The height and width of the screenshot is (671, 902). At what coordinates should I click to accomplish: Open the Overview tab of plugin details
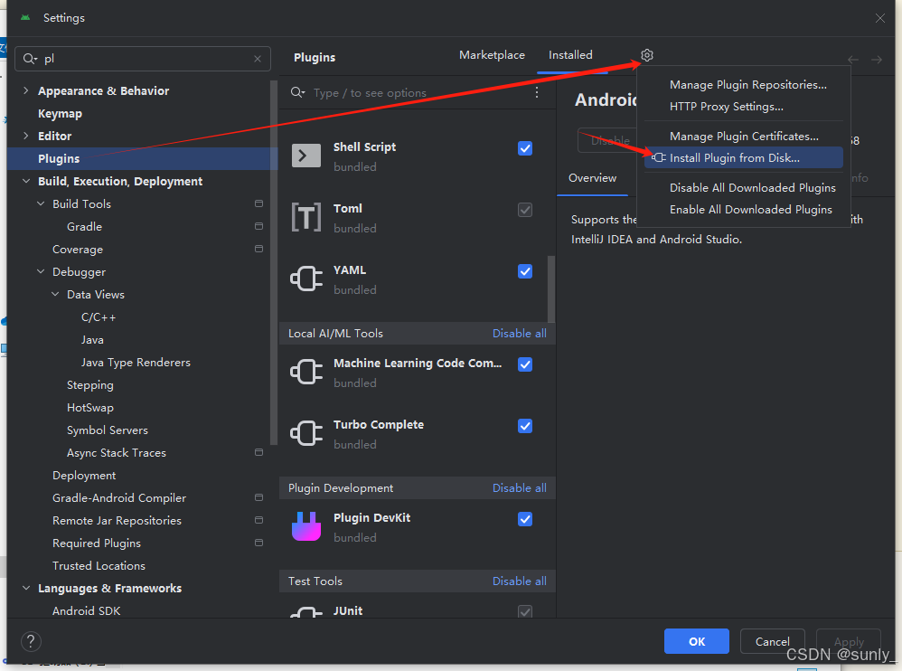pyautogui.click(x=593, y=178)
